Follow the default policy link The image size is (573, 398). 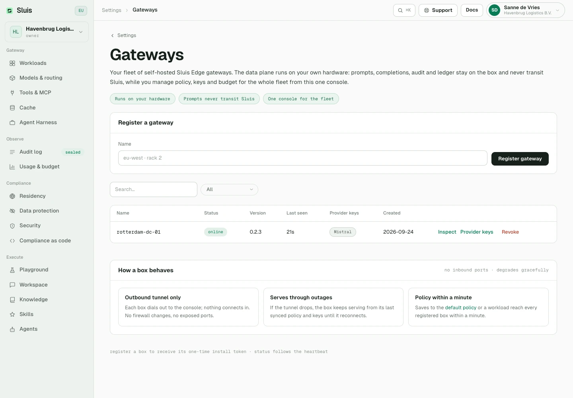pos(461,308)
